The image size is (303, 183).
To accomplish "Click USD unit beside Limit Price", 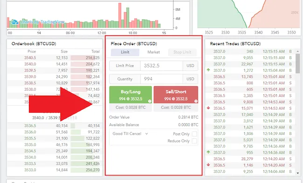I will click(190, 66).
